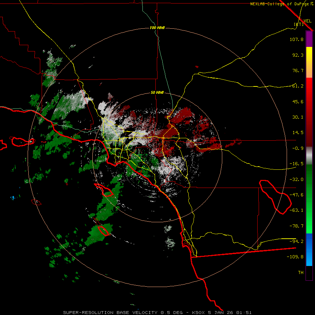Select the 45.6 scale value
Screen dimensions: 315x315
click(298, 101)
